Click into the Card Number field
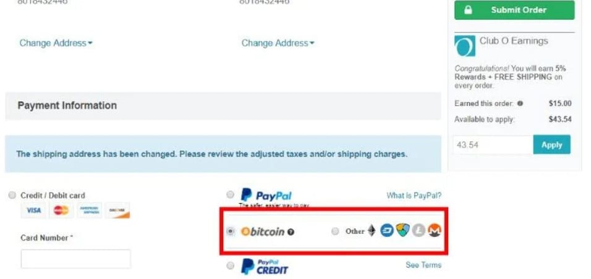The image size is (591, 279). (76, 259)
